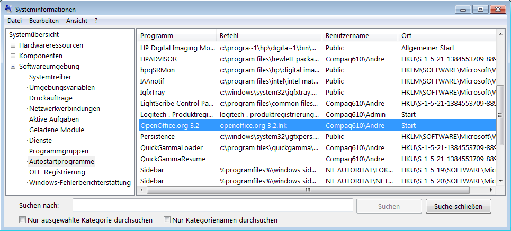Enable Nur ausgewählte Kategorie durchsuchen checkbox

tap(22, 220)
